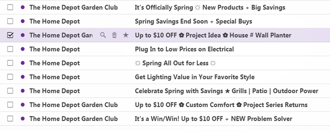This screenshot has height=131, width=330.
Task: Click unread dot beside Get Lighting Value email
Action: click(x=22, y=77)
